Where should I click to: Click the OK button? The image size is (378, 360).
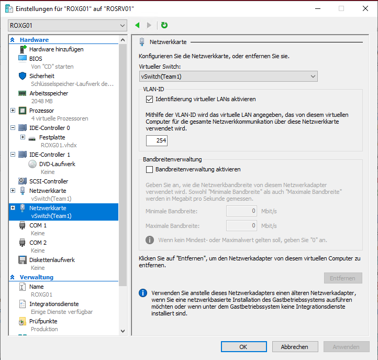point(244,347)
